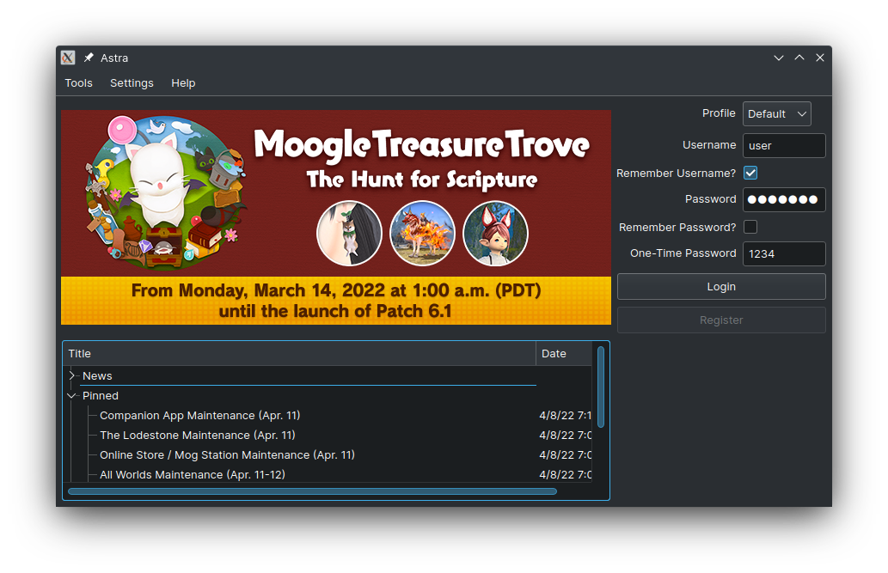Click into the One-Time Password field

point(784,253)
